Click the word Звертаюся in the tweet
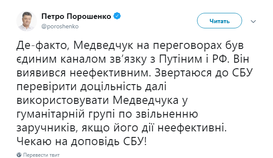Image resolution: width=273 pixels, height=158 pixels. (x=183, y=73)
